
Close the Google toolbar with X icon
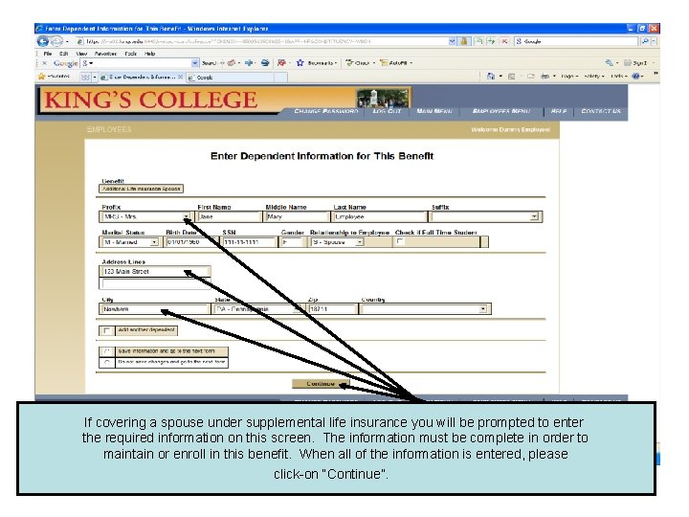(x=44, y=63)
